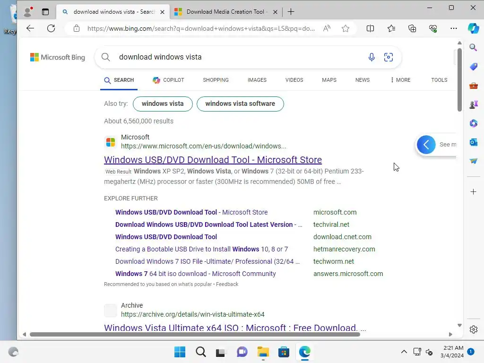Try suggestion 'windows vista'
Image resolution: width=484 pixels, height=363 pixels.
tap(163, 104)
